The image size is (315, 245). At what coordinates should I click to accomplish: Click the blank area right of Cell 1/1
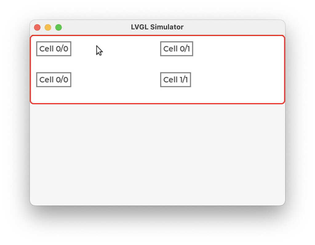click(x=240, y=79)
